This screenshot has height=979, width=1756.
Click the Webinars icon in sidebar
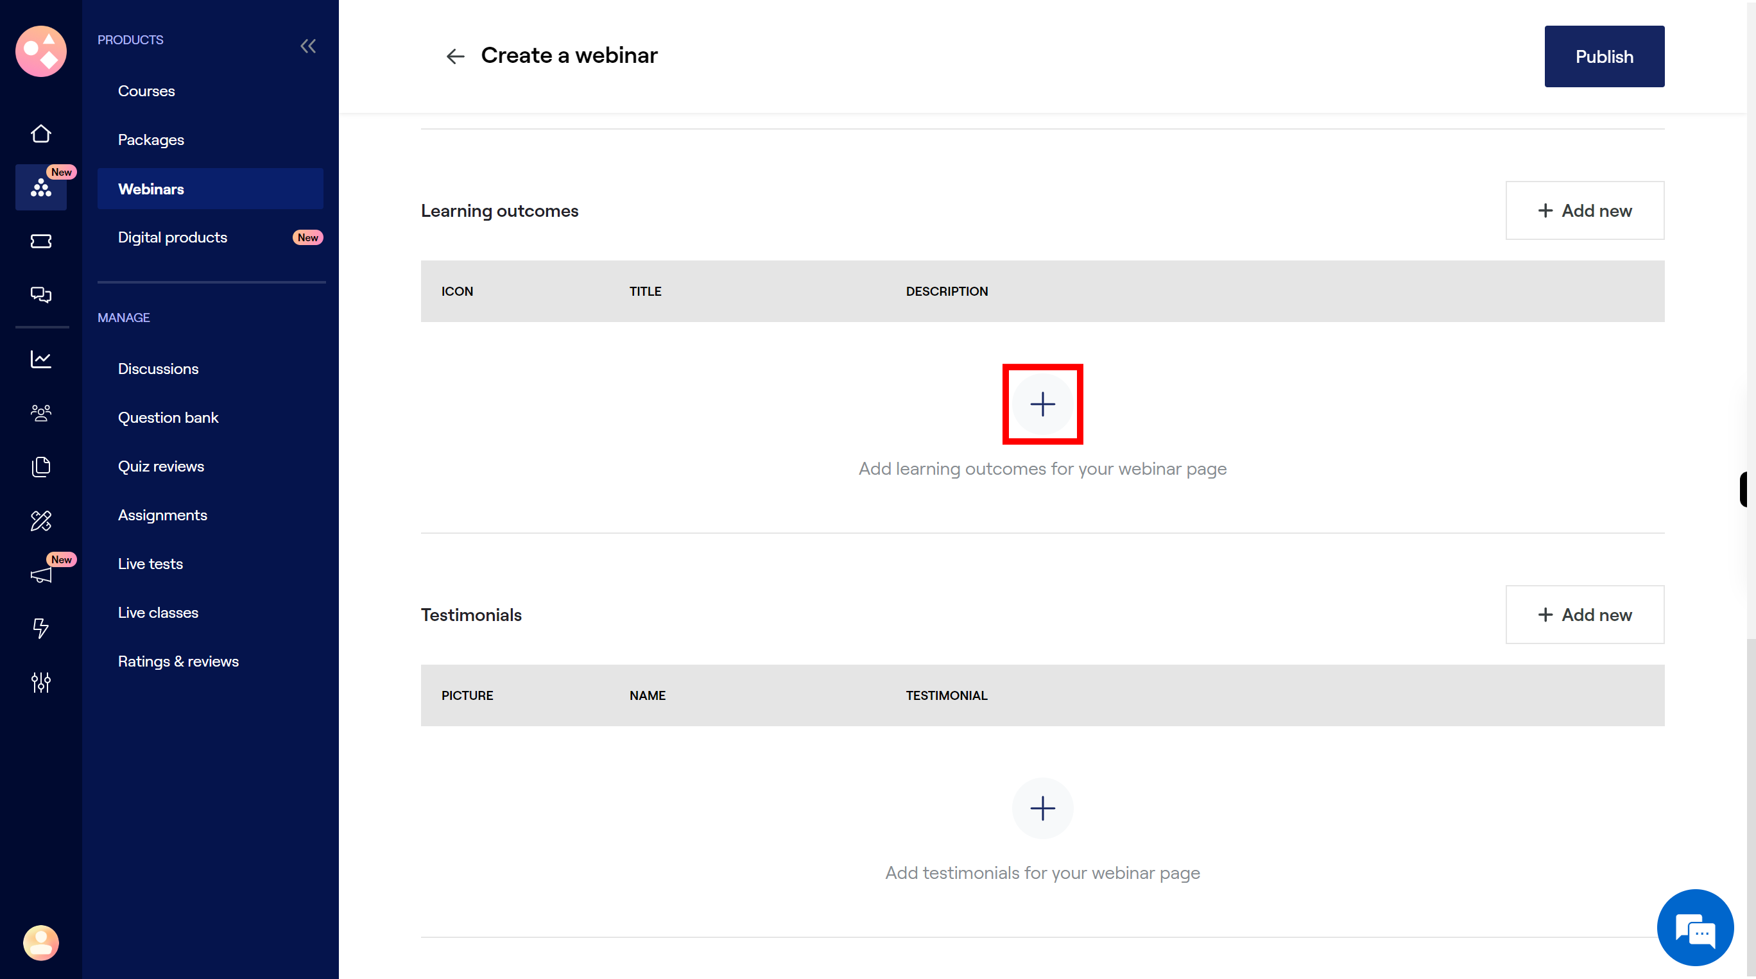(x=41, y=188)
